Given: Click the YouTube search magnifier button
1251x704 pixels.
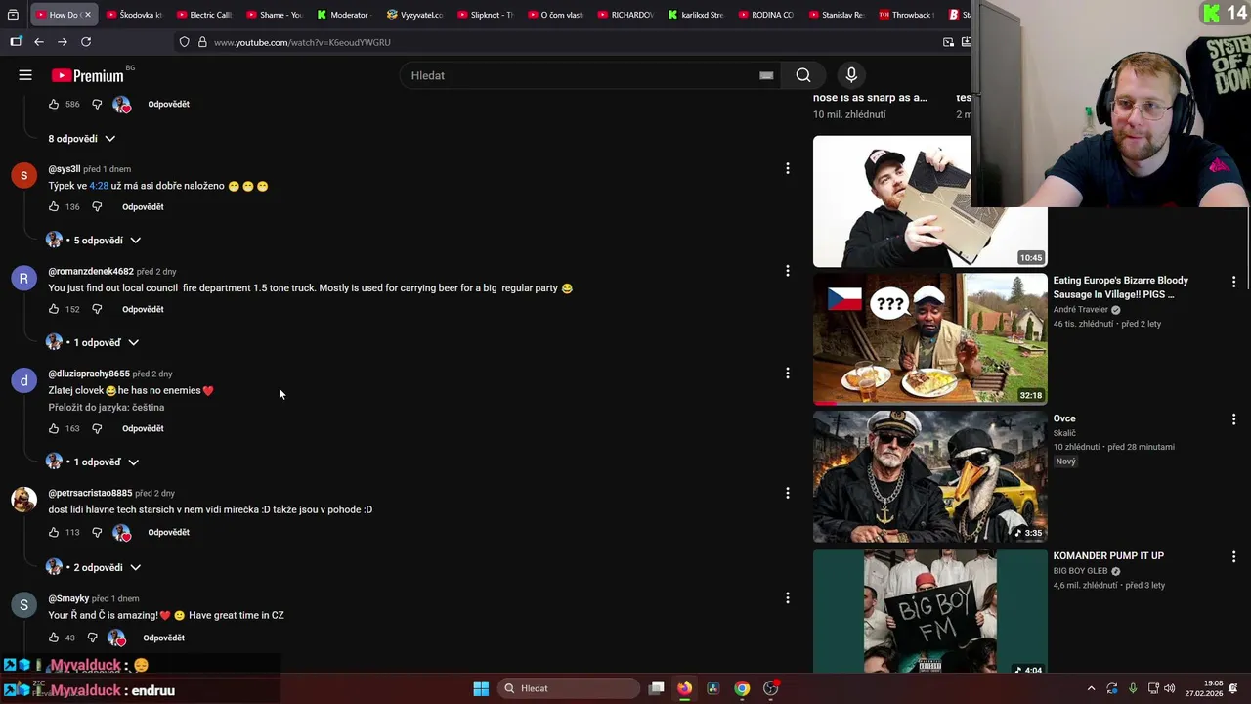Looking at the screenshot, I should point(803,75).
